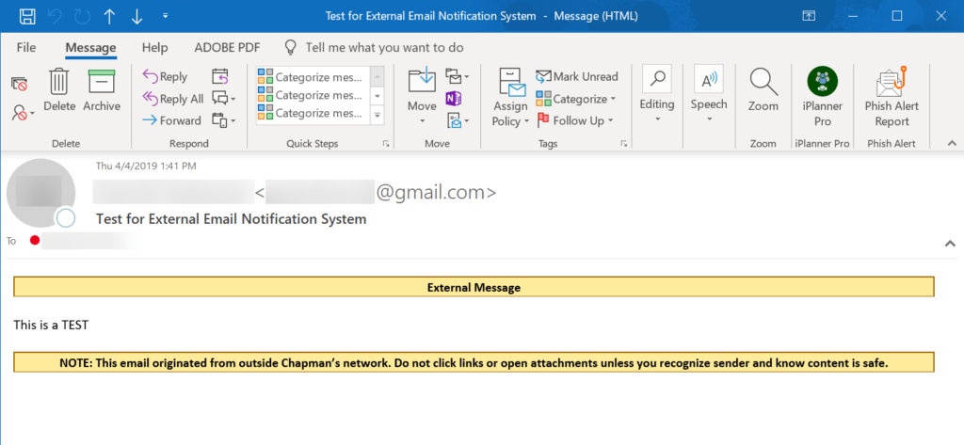This screenshot has height=445, width=964.
Task: Go to next item with down arrow
Action: coord(137,17)
